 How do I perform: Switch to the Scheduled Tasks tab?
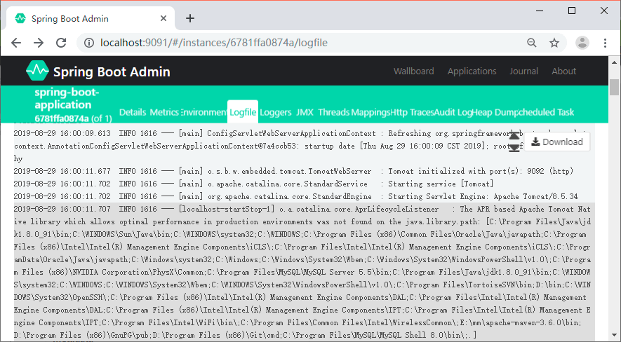[546, 112]
